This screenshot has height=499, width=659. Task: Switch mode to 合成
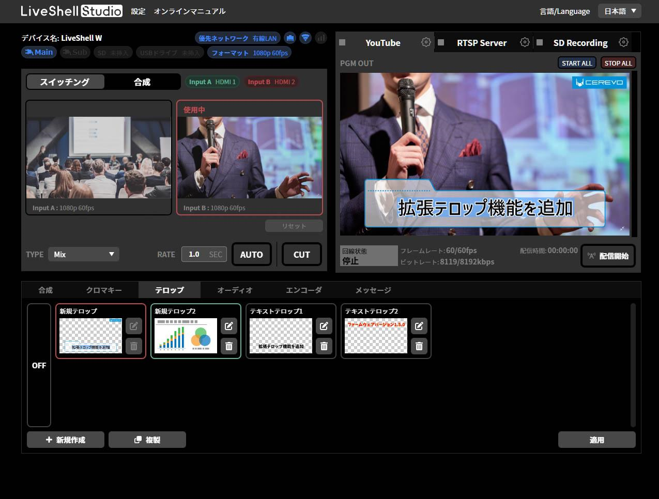[142, 82]
